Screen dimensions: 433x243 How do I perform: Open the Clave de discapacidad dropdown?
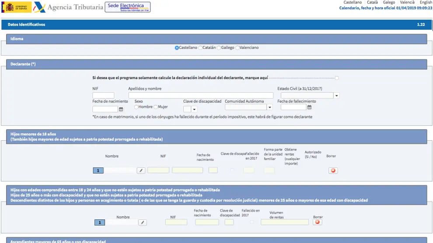click(x=194, y=109)
